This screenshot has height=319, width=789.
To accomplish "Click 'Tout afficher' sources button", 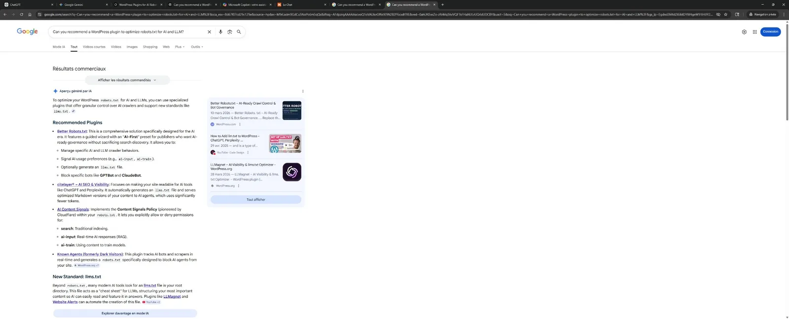I will [256, 200].
